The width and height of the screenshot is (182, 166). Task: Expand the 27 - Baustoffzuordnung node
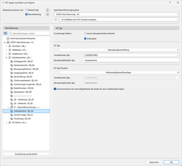pyautogui.click(x=8, y=107)
